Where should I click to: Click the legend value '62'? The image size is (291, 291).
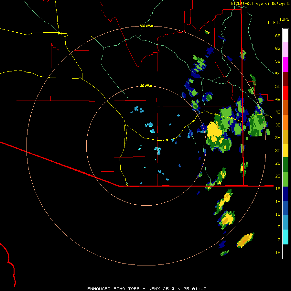tap(278, 48)
